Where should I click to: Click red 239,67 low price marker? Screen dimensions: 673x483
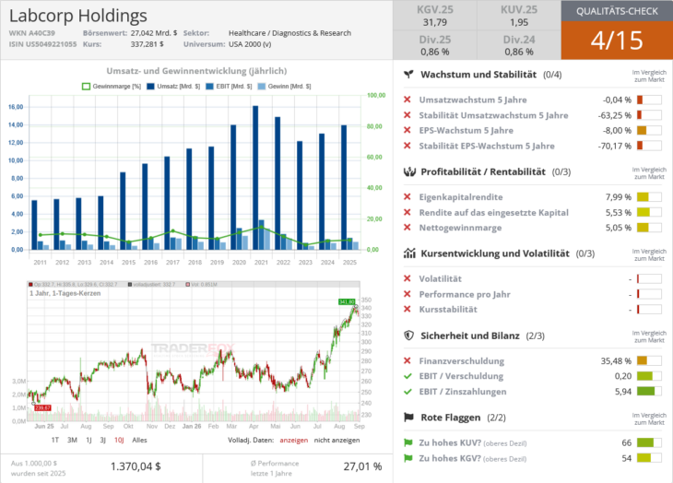point(43,408)
